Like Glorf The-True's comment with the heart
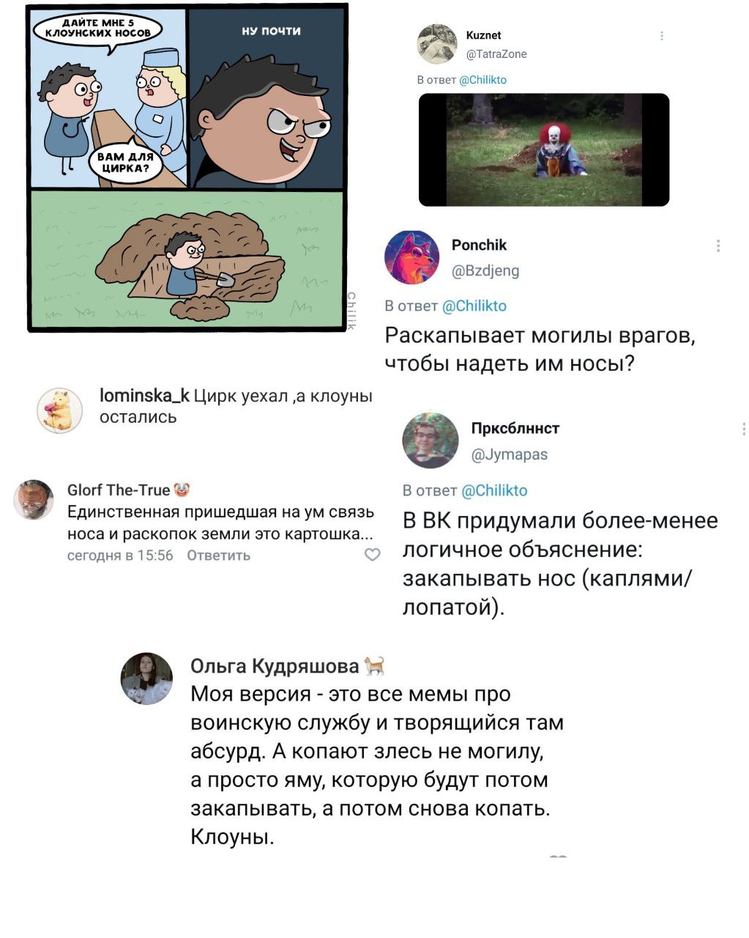This screenshot has width=749, height=938. point(373,555)
